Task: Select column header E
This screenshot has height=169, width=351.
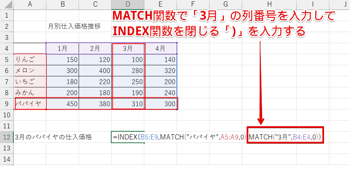Action: 160,5
